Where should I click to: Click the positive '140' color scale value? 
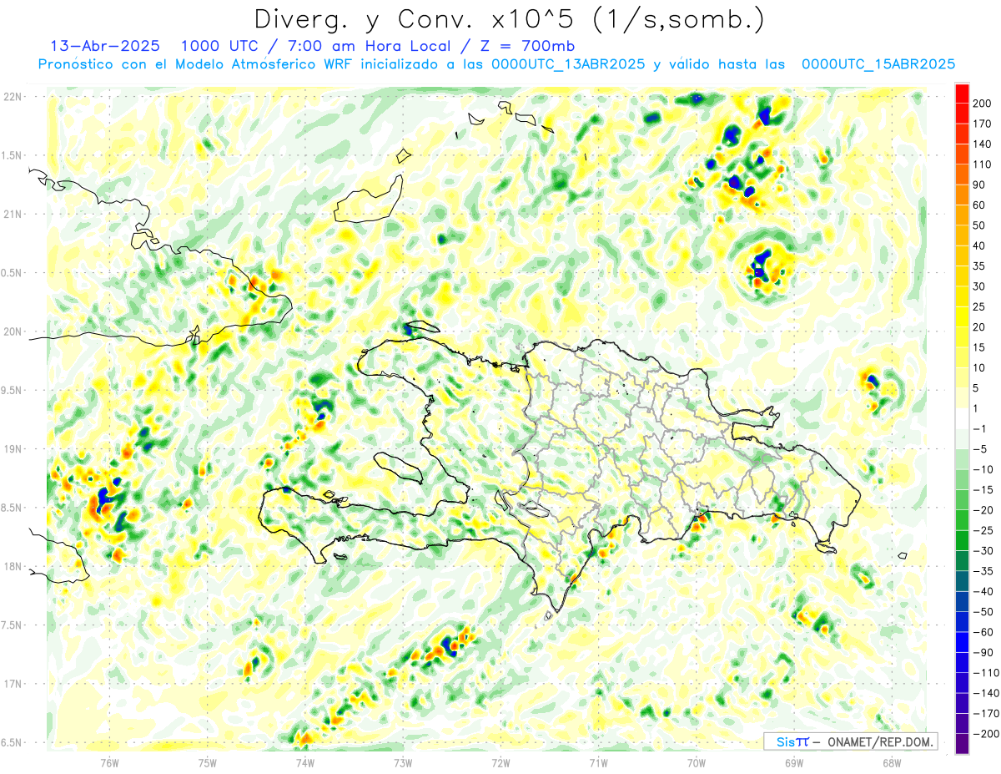[x=982, y=144]
